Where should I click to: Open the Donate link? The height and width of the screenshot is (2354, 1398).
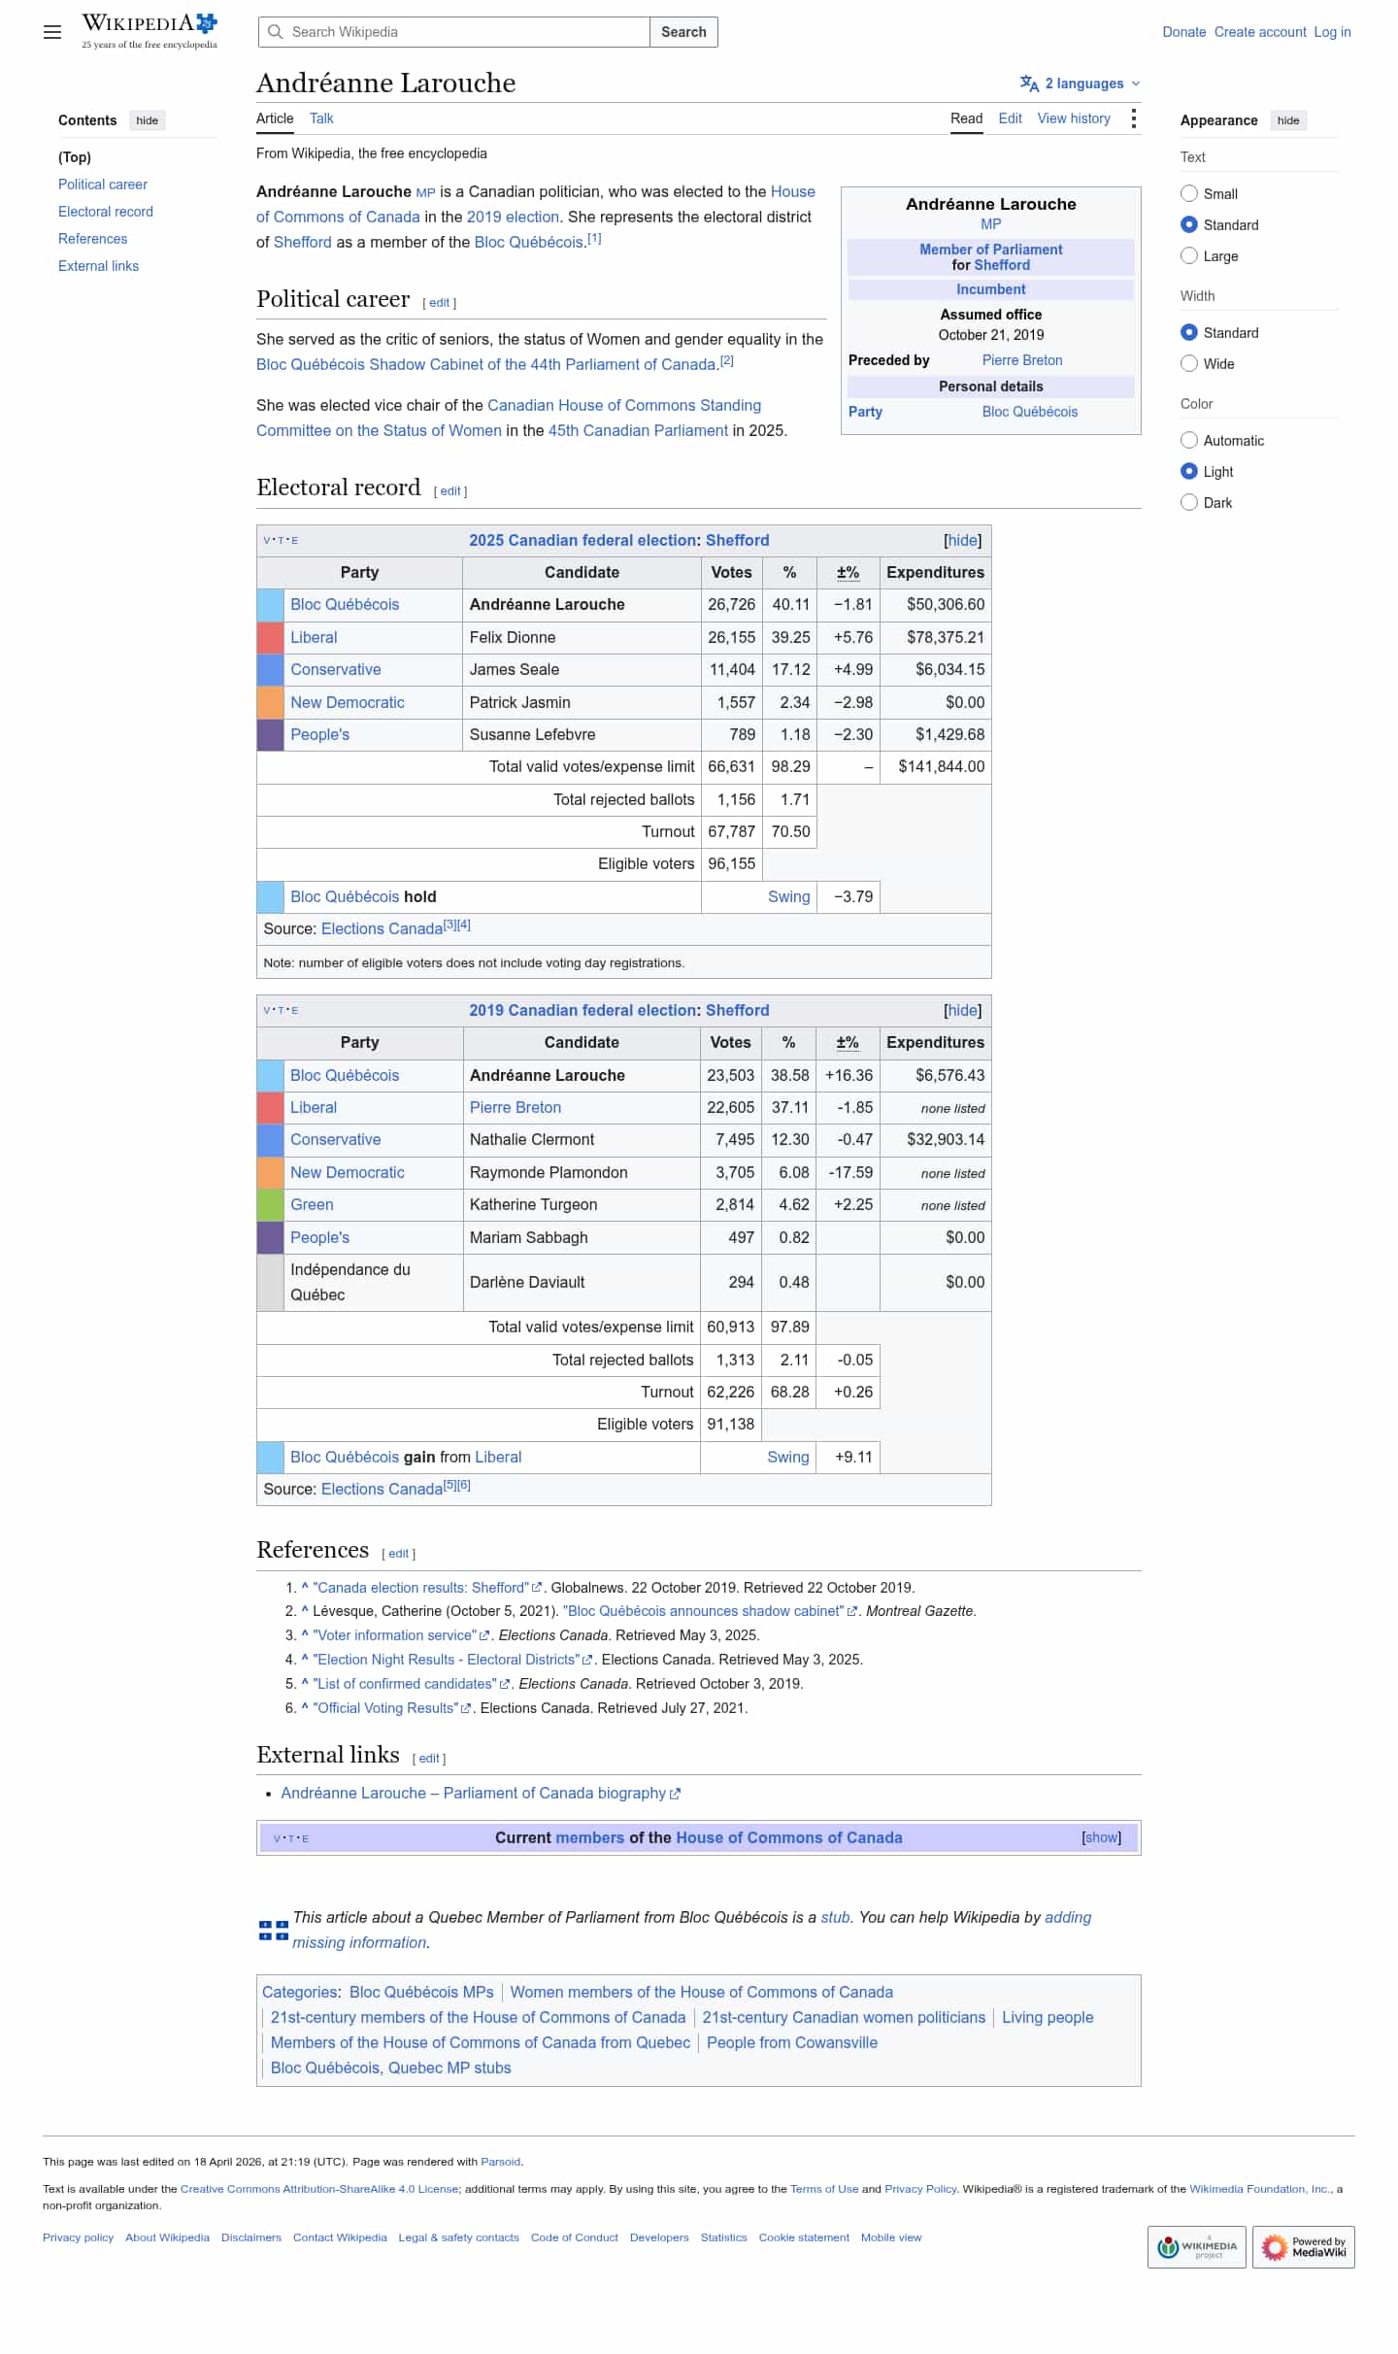1184,32
